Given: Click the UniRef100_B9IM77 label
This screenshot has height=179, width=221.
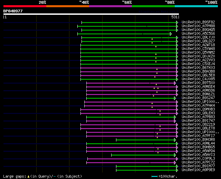Looking at the screenshot, I should [198, 166].
